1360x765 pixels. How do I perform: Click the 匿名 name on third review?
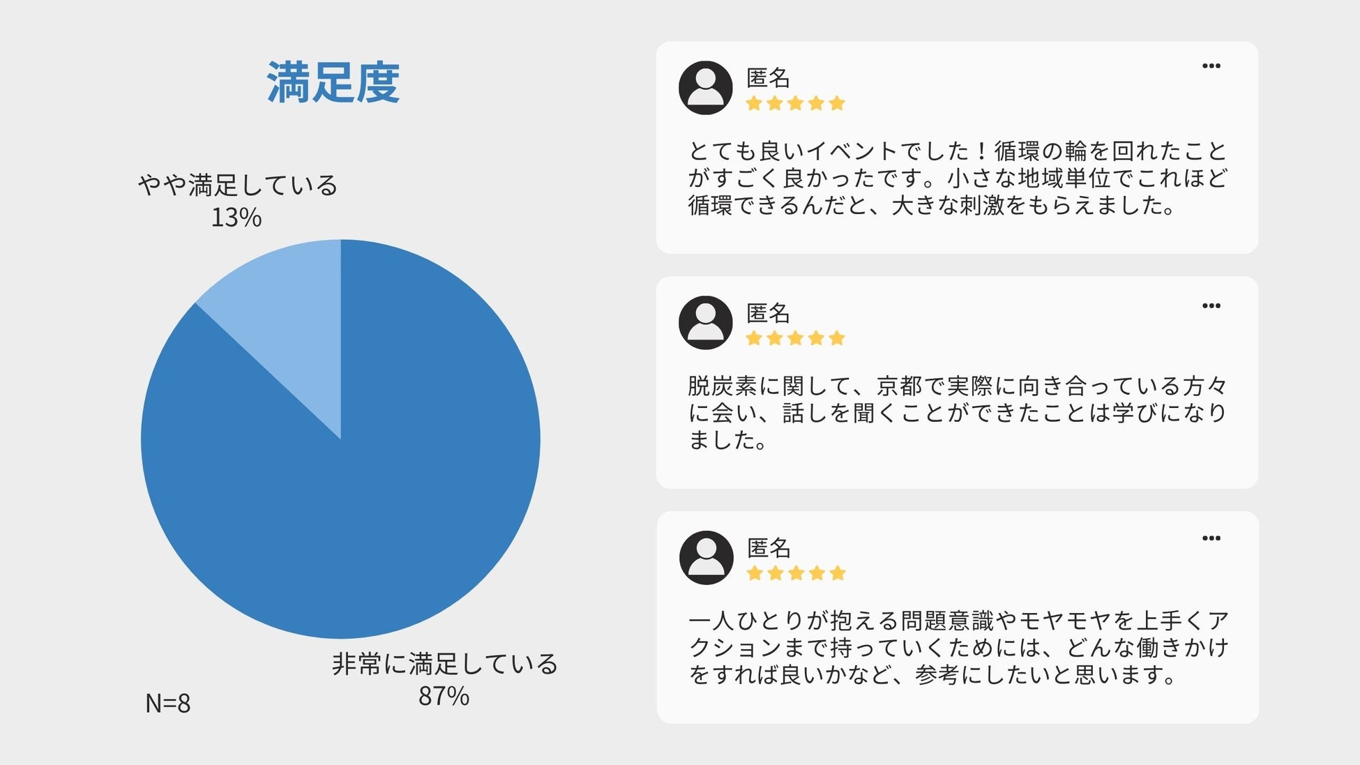(x=769, y=547)
